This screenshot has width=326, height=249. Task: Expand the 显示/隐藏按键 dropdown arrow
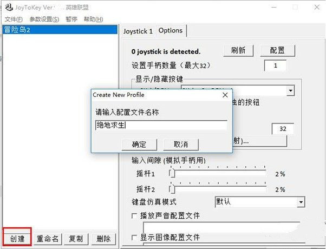291,91
